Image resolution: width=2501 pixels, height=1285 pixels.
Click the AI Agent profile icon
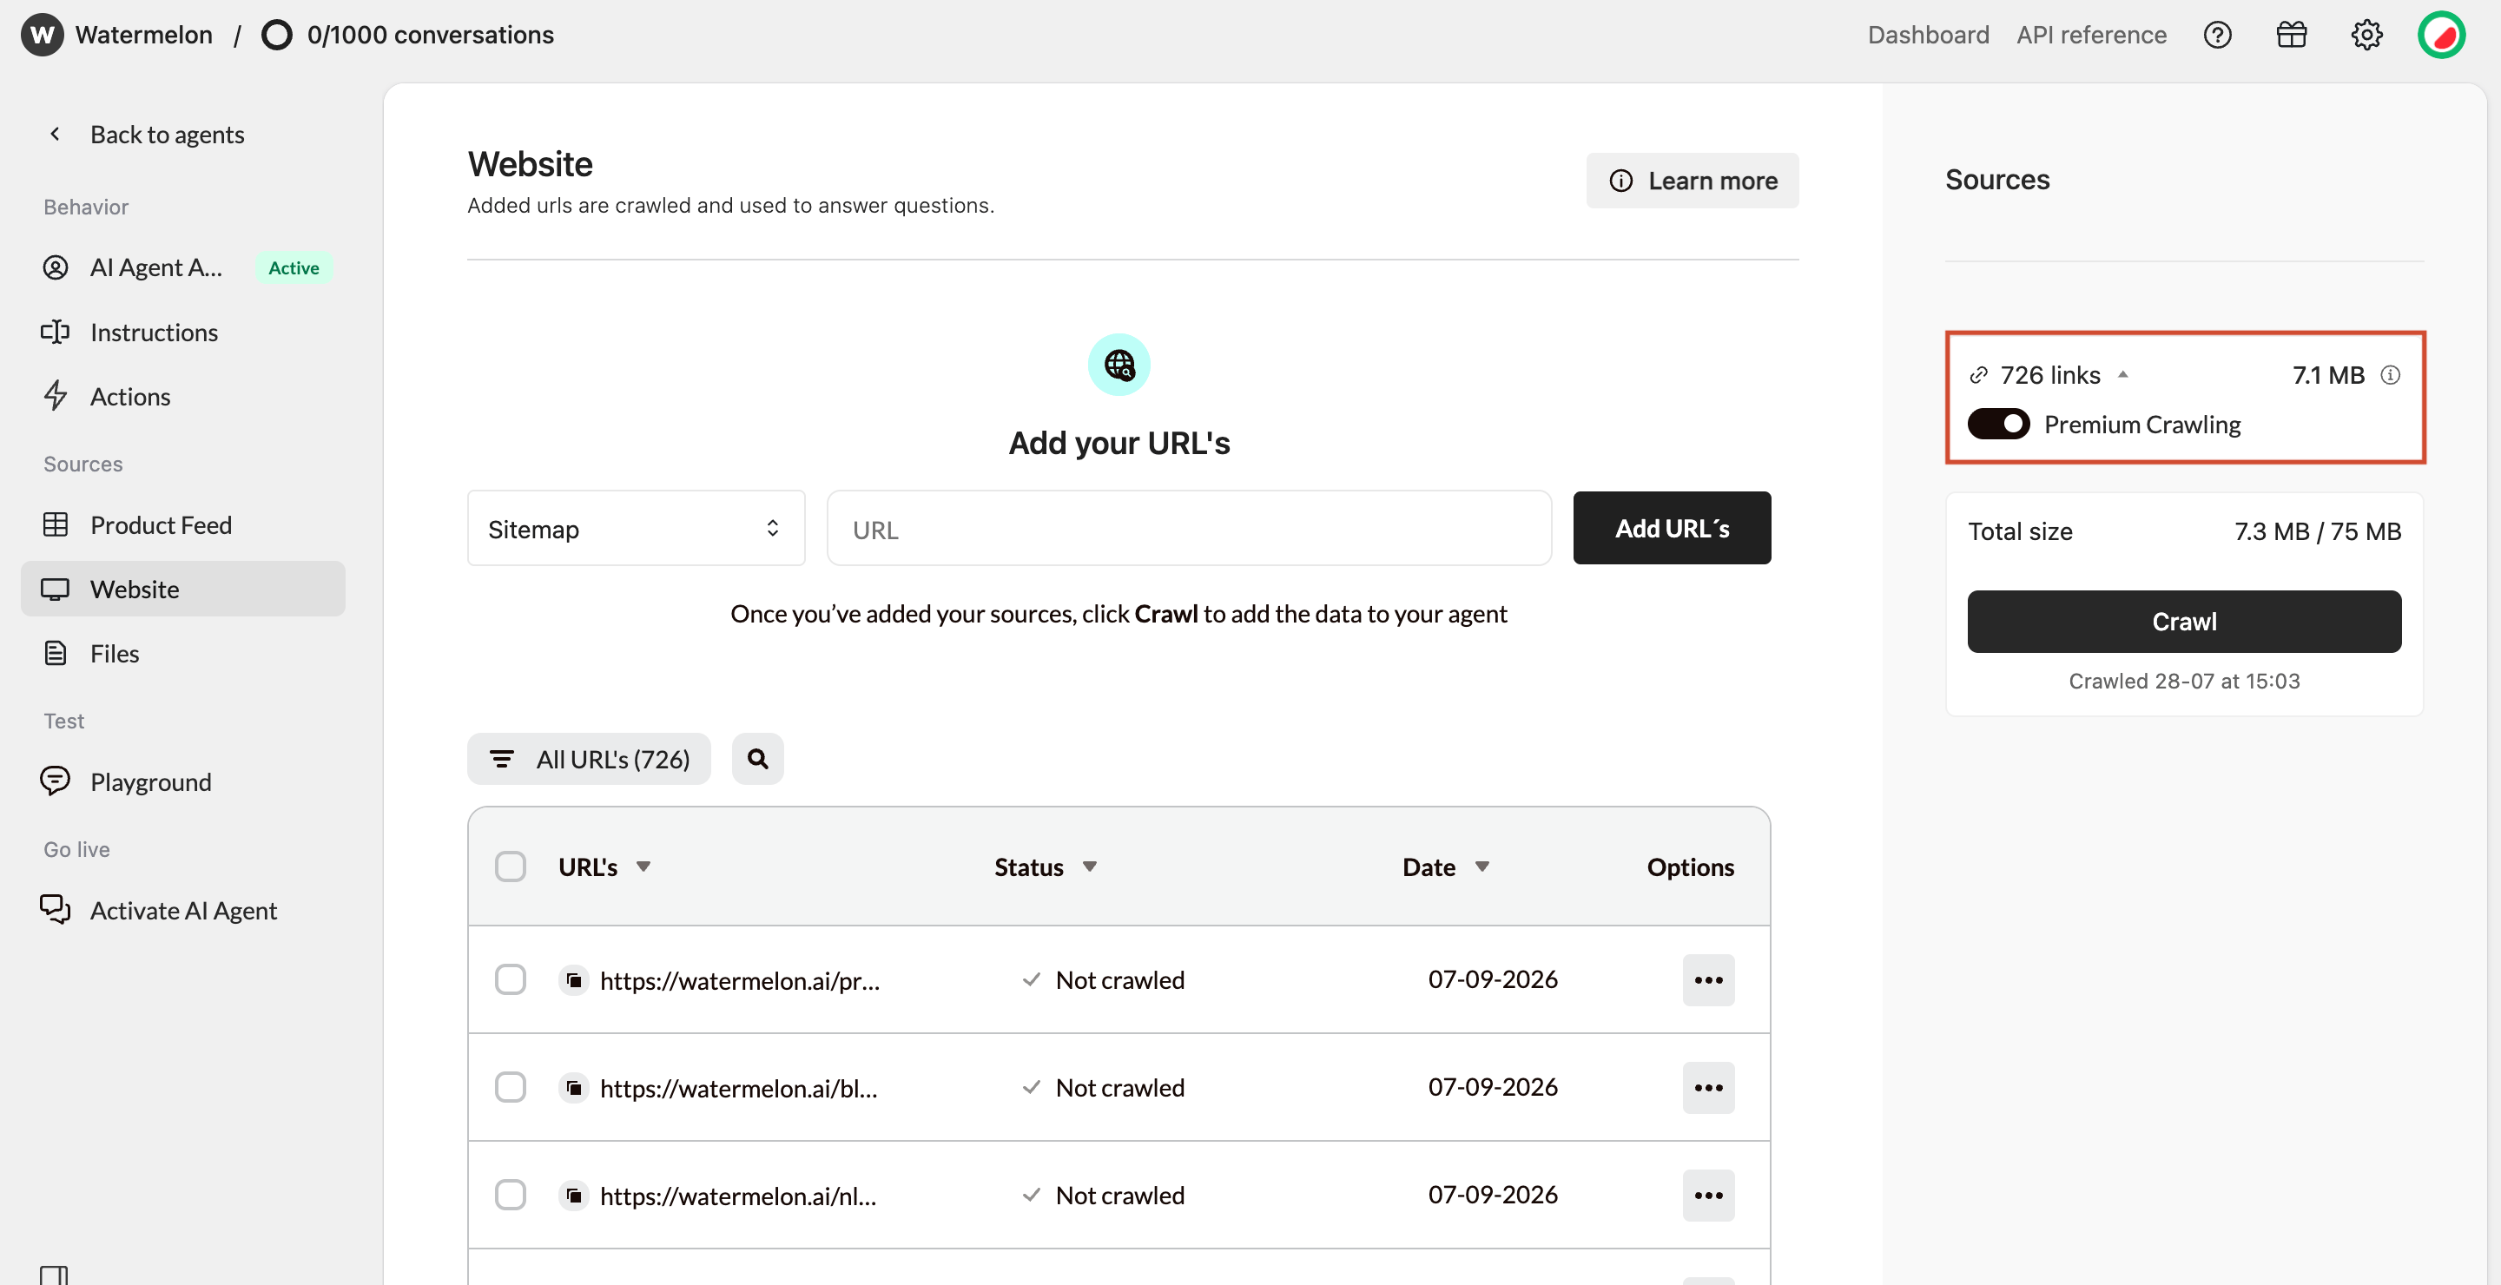click(x=56, y=267)
